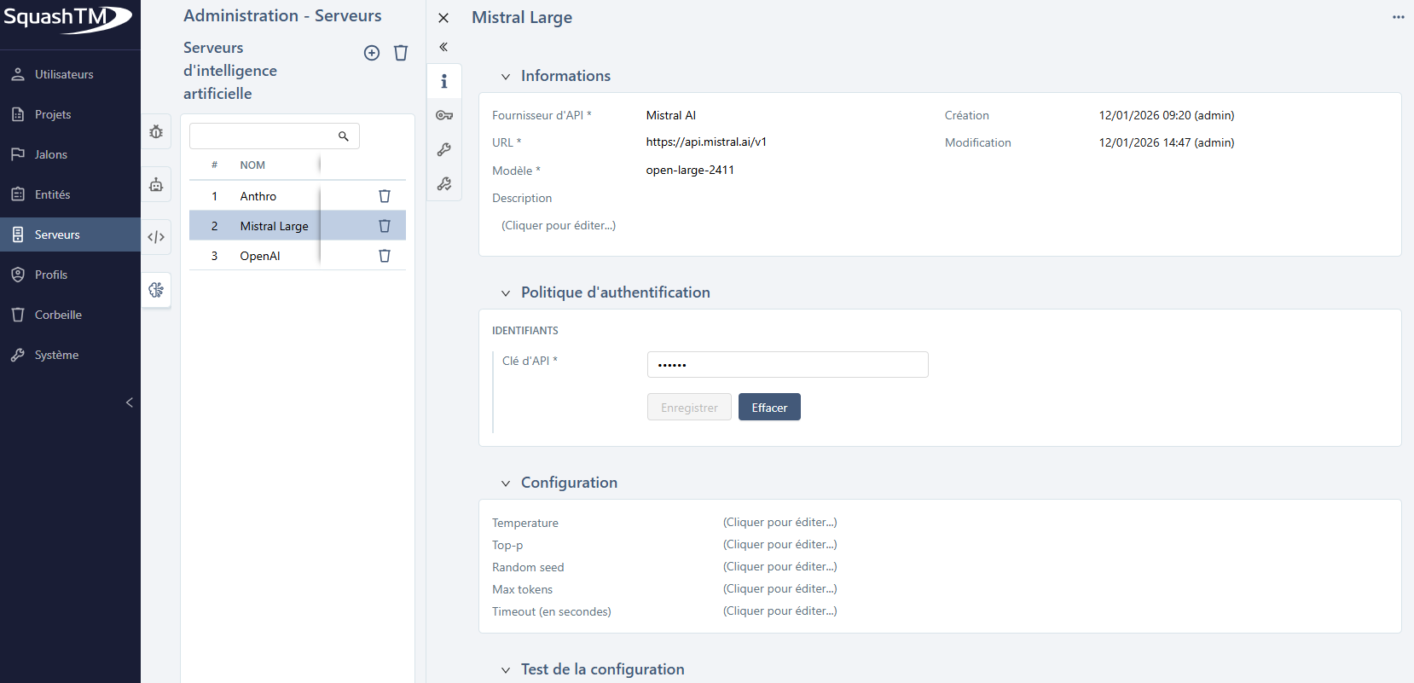Edit the model open-large-2411

click(x=690, y=170)
